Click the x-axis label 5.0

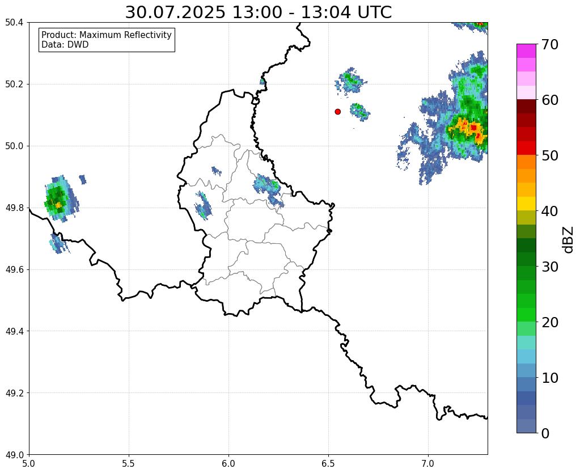[x=29, y=464]
